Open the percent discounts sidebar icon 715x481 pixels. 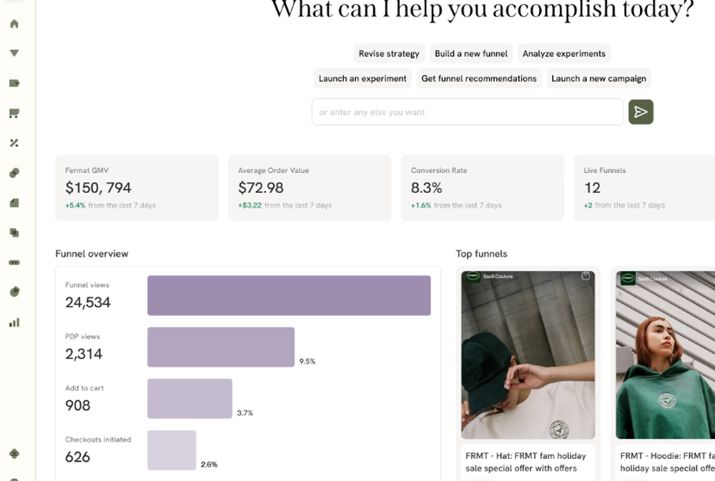click(14, 143)
